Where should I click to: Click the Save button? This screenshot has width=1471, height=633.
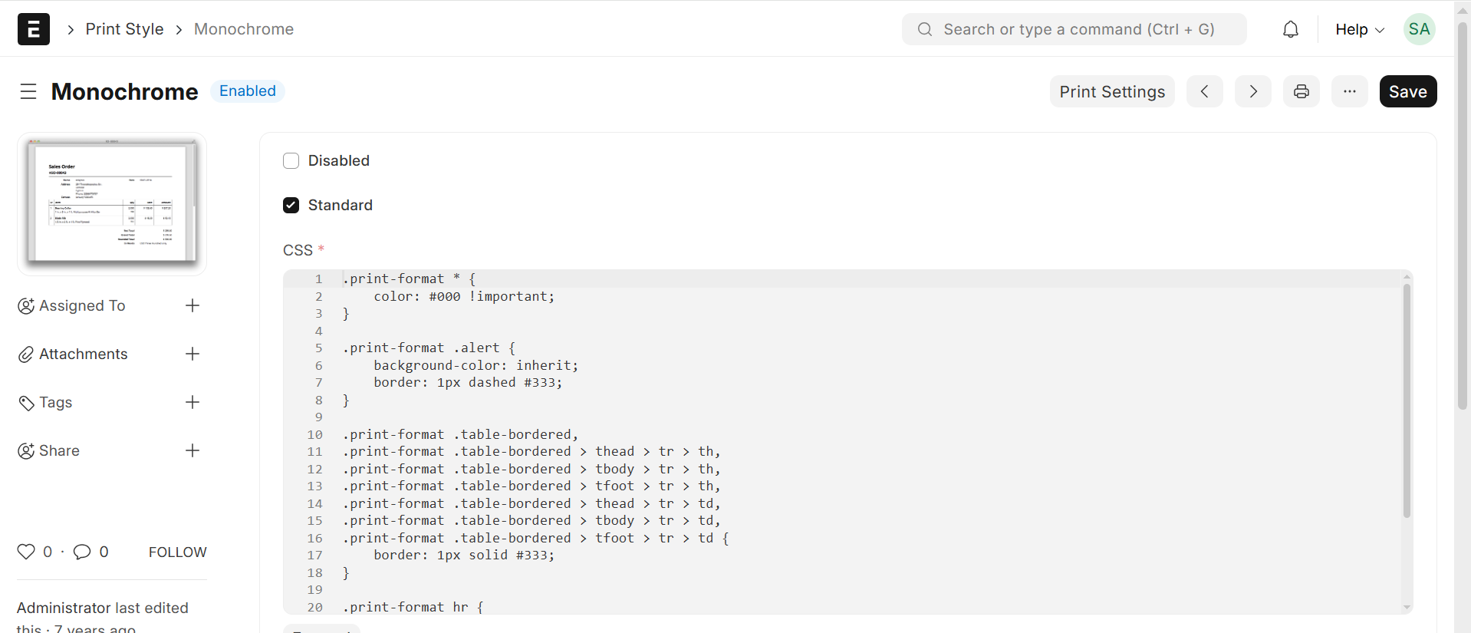(1407, 91)
